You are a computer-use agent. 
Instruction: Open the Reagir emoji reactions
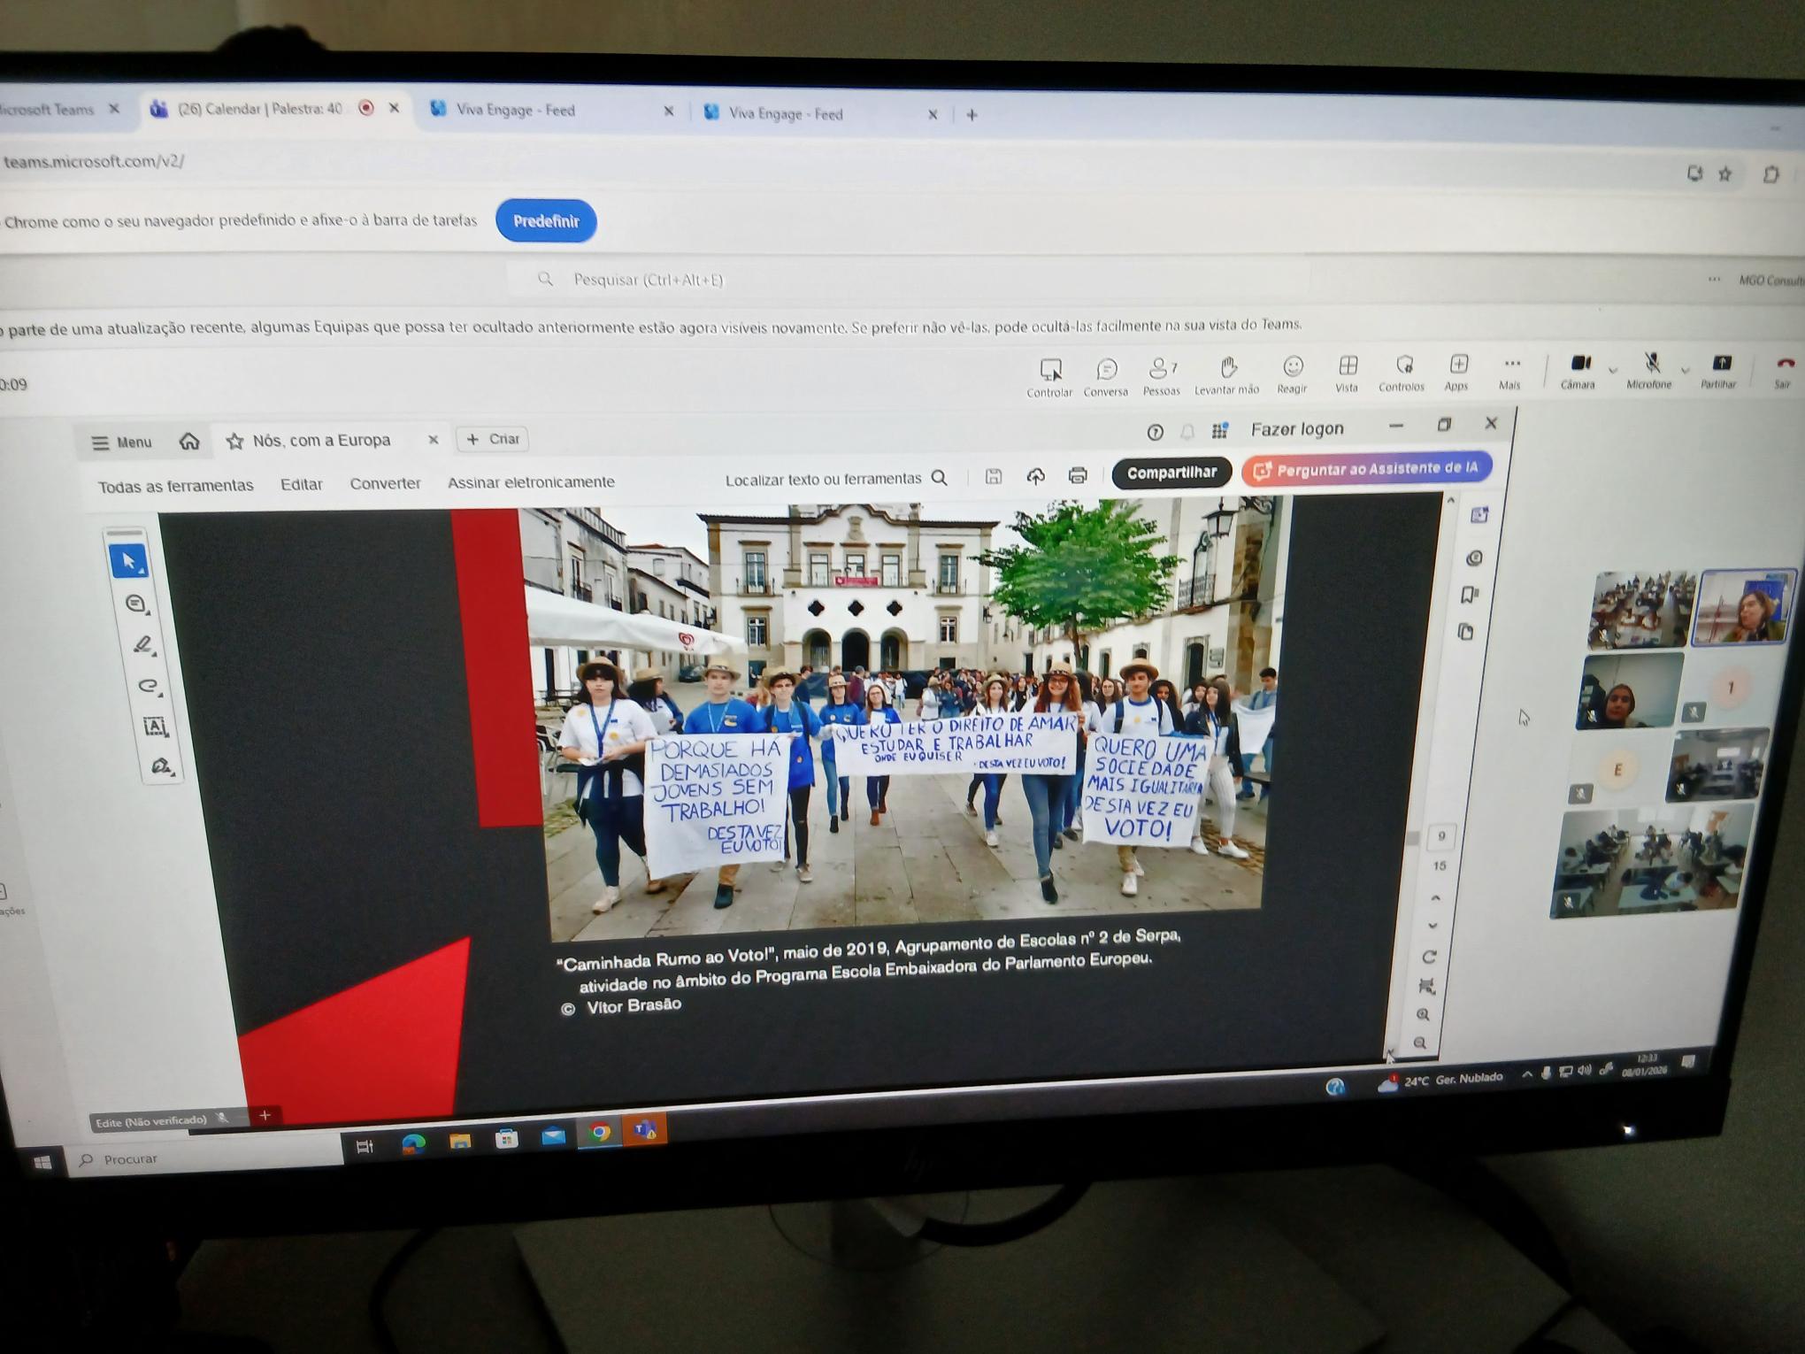point(1293,366)
